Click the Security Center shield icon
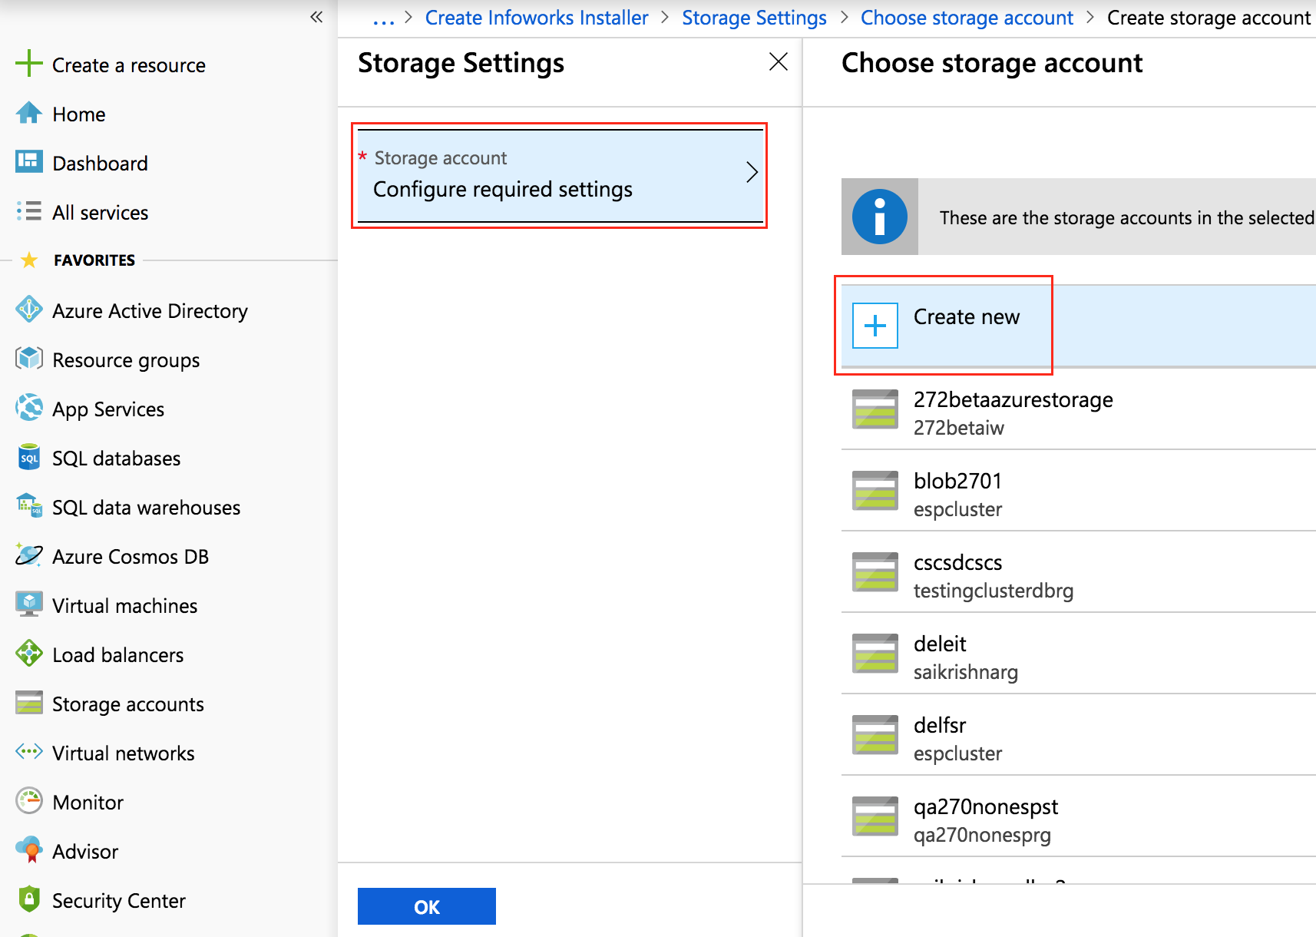1316x937 pixels. pyautogui.click(x=29, y=899)
